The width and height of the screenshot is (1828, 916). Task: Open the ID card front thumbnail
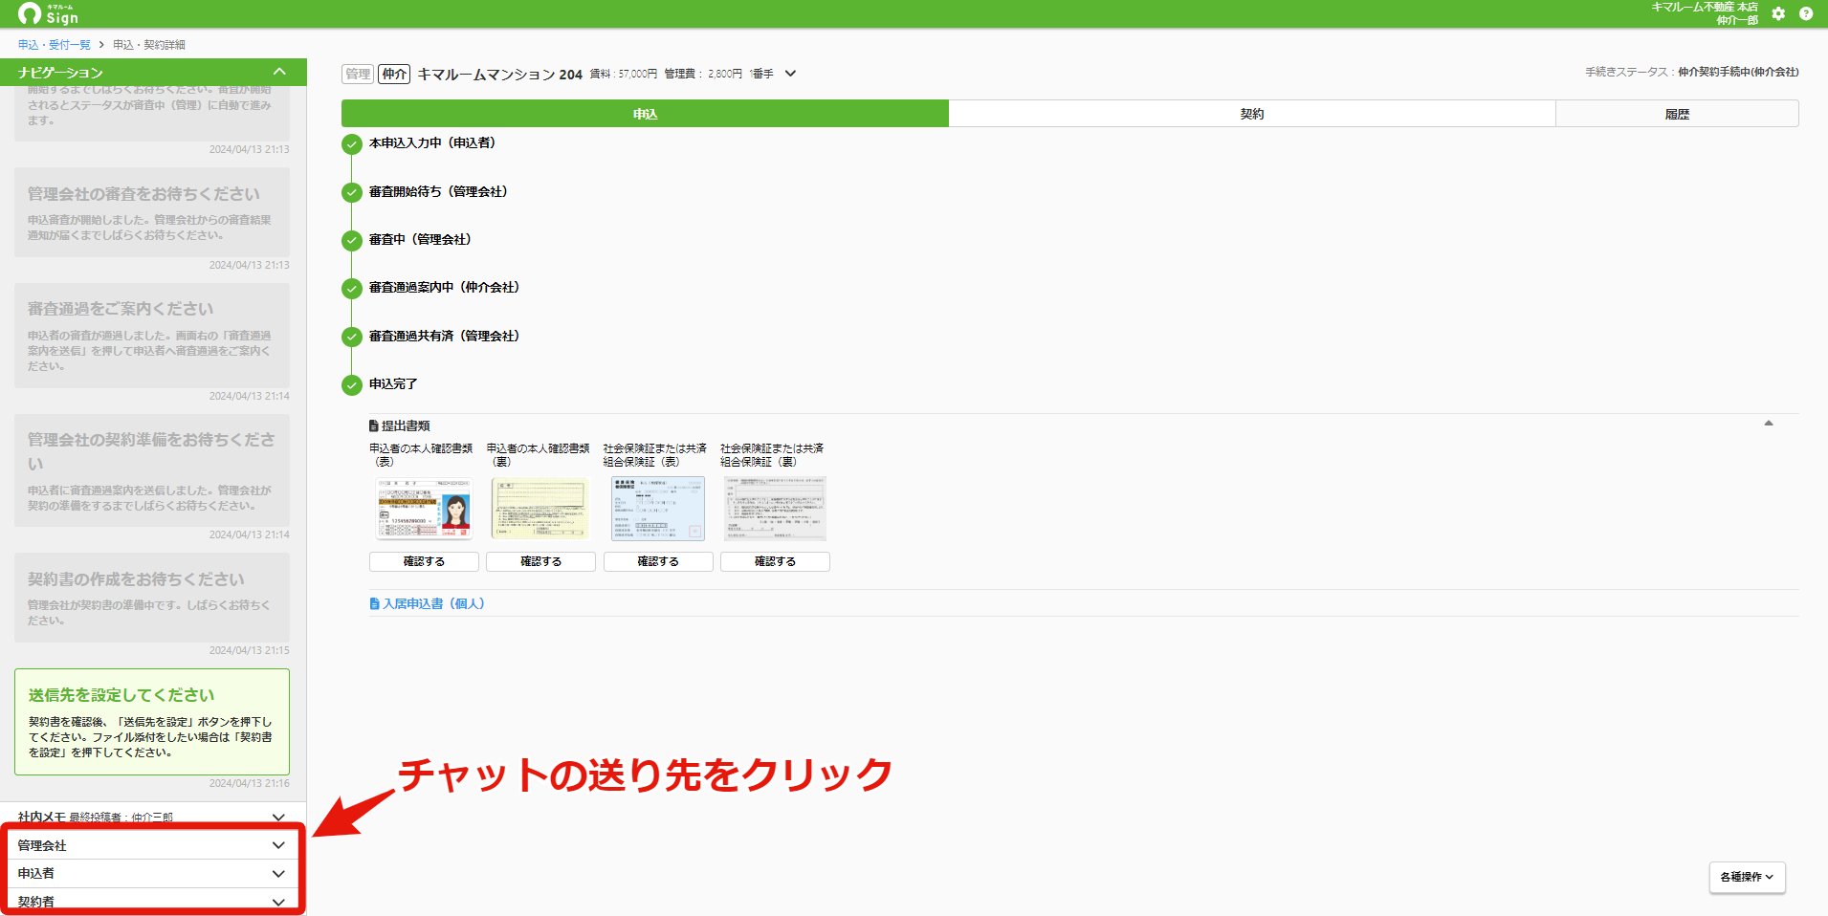424,509
